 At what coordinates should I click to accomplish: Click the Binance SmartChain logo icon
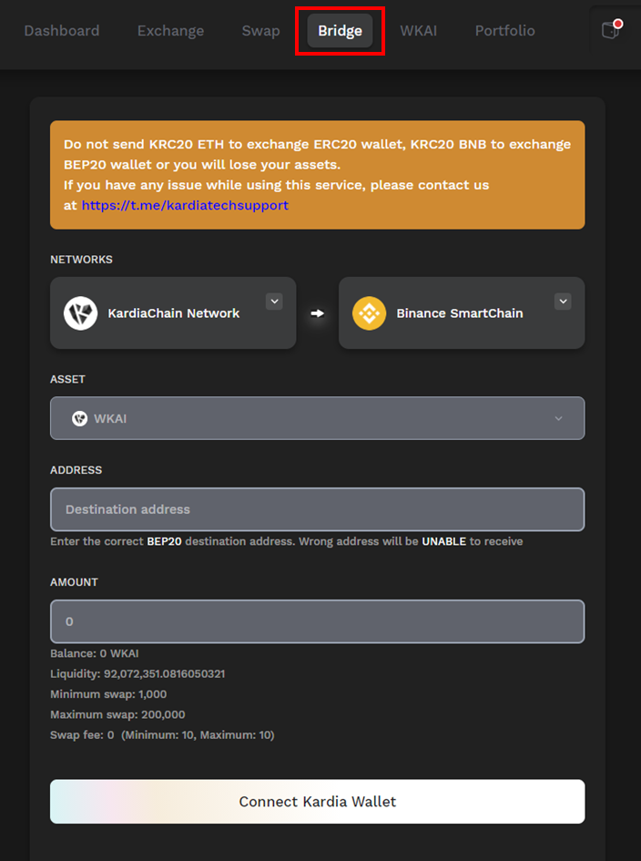pyautogui.click(x=370, y=313)
